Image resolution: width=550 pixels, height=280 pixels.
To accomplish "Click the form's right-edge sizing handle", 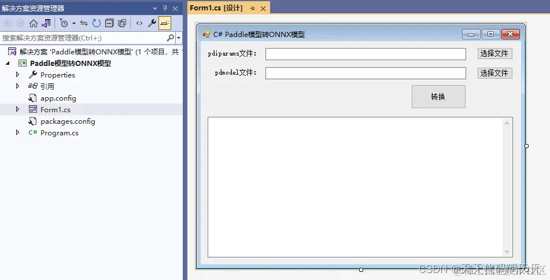I will 526,146.
